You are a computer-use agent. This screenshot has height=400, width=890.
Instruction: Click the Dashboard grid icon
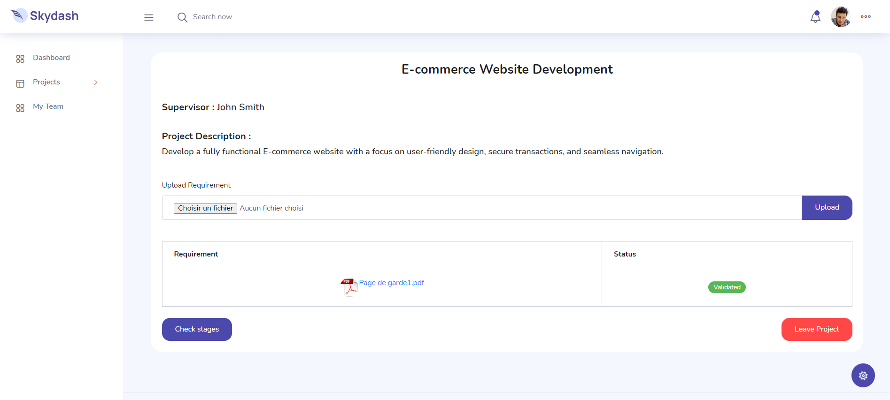point(20,59)
